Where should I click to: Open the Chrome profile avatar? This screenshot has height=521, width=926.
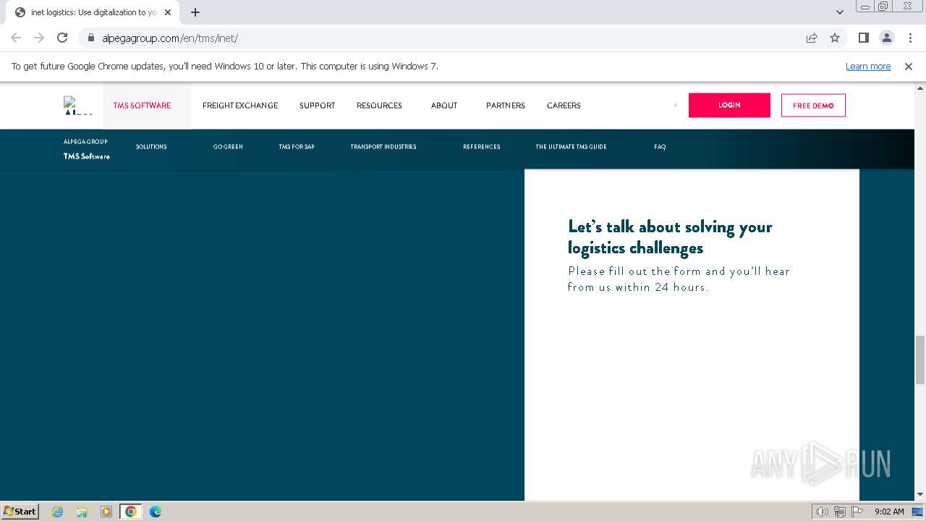(x=886, y=38)
